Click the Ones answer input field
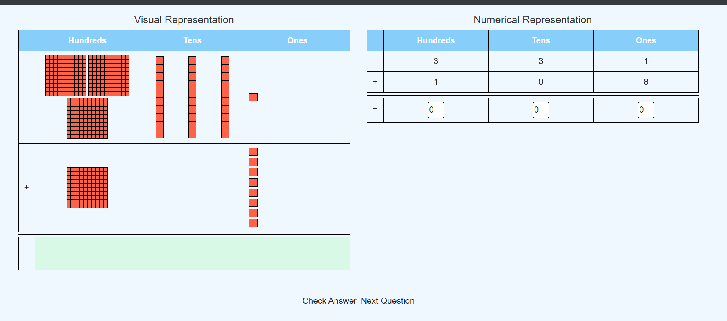The image size is (727, 321). point(646,110)
